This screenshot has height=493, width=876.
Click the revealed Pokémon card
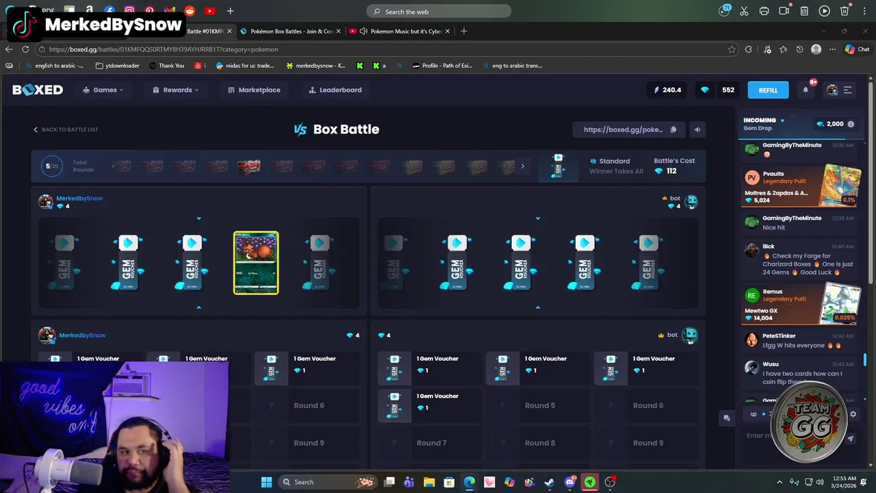click(256, 263)
